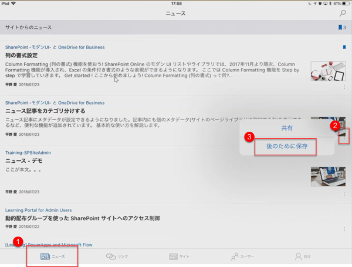Open more options for 動的配布グループ article
This screenshot has height=267, width=352.
(x=344, y=229)
